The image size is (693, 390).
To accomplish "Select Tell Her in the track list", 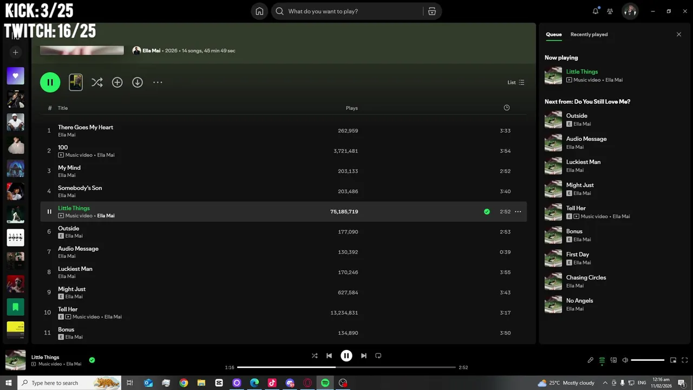I will [x=284, y=313].
